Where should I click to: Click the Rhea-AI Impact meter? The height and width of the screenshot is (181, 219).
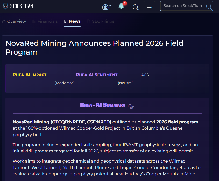click(x=30, y=83)
